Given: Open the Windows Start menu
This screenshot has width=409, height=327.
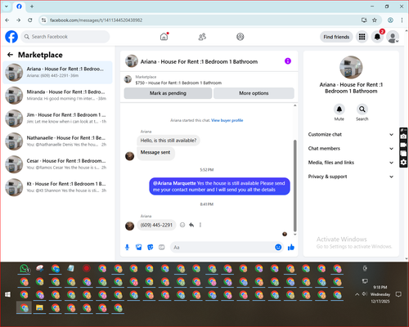Looking at the screenshot, I should (7, 294).
